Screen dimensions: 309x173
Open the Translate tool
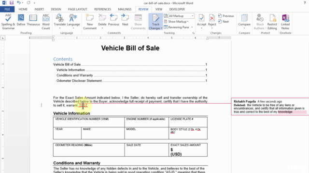pyautogui.click(x=60, y=22)
